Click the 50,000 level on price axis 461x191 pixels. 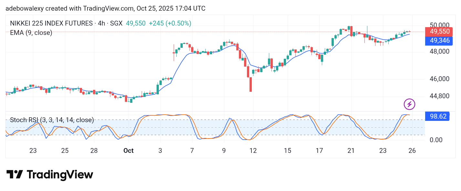439,25
